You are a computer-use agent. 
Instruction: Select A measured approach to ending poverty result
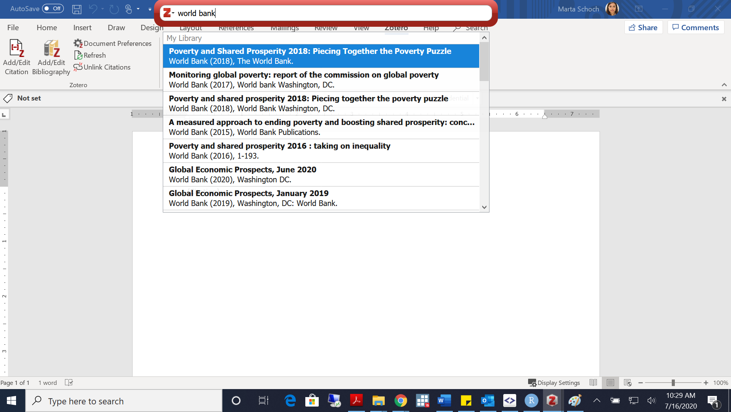point(321,127)
